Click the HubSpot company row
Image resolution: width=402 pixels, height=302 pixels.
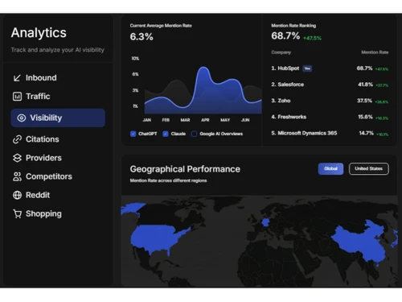pyautogui.click(x=330, y=68)
